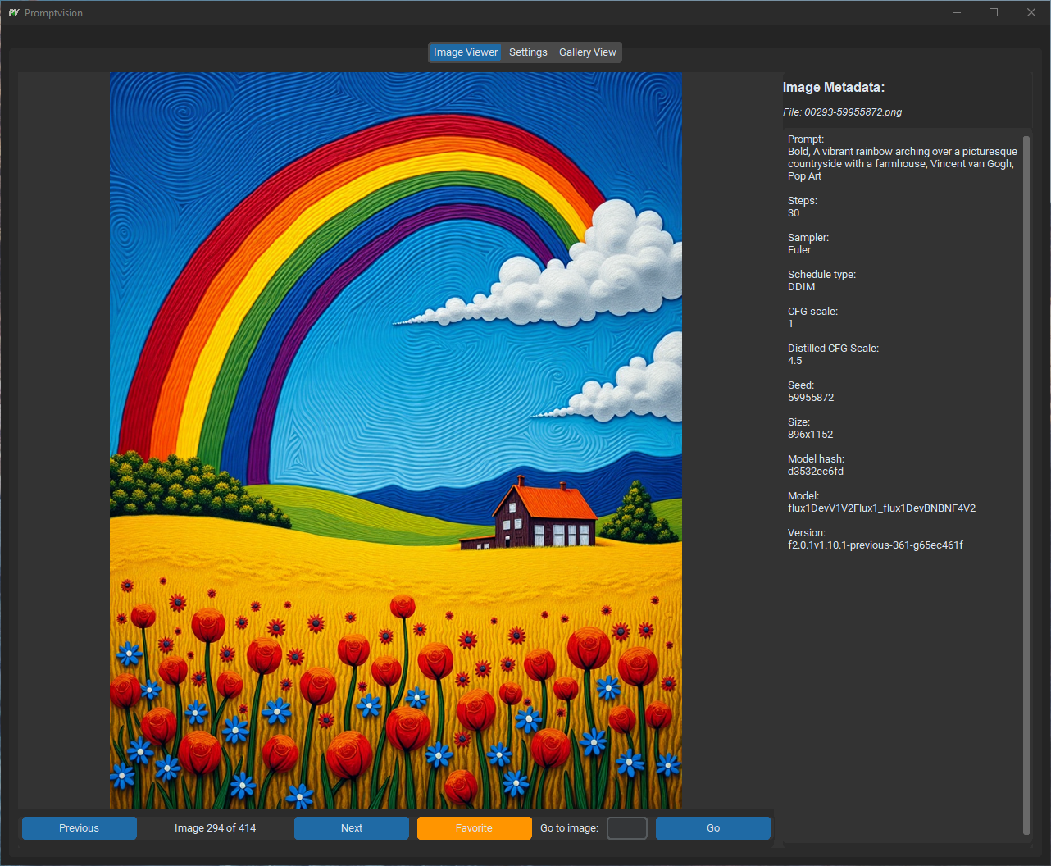Close the Promptvision window
The image size is (1051, 866).
tap(1031, 13)
